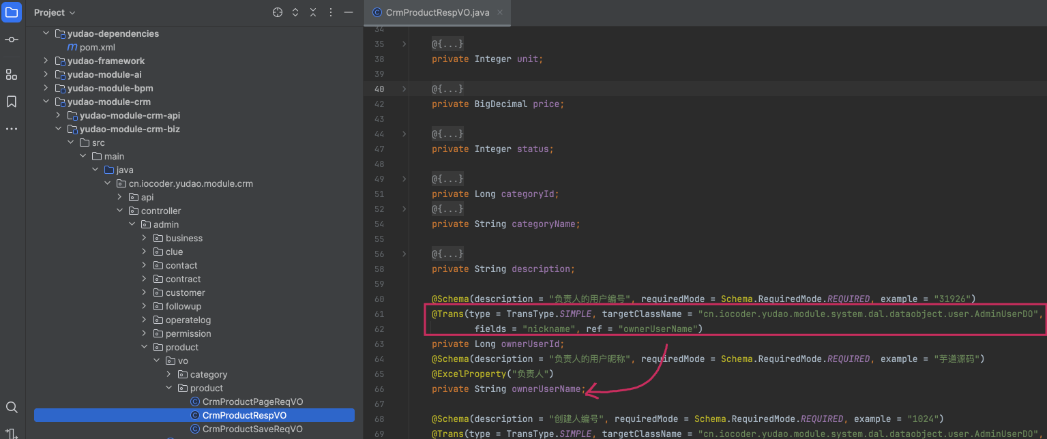This screenshot has height=439, width=1047.
Task: Open the Project tool window icon
Action: point(12,12)
